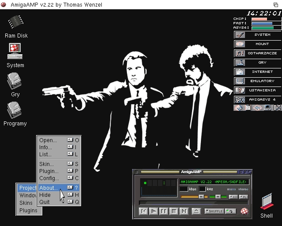
Task: Toggle SHUFFLE mode in AmigaAMP
Action: coord(214,211)
